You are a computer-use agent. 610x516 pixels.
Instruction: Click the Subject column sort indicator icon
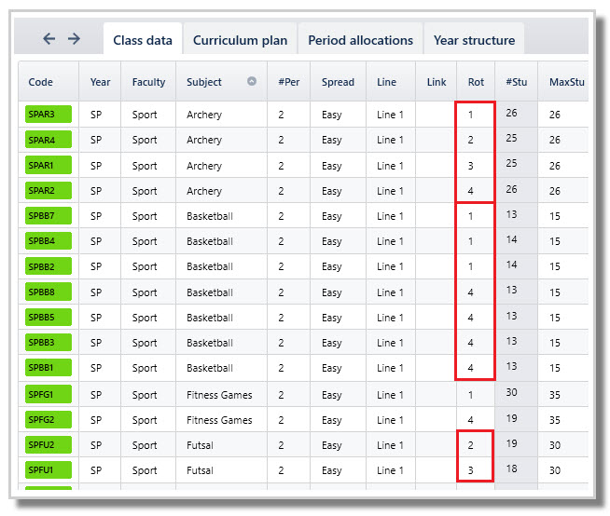tap(252, 81)
